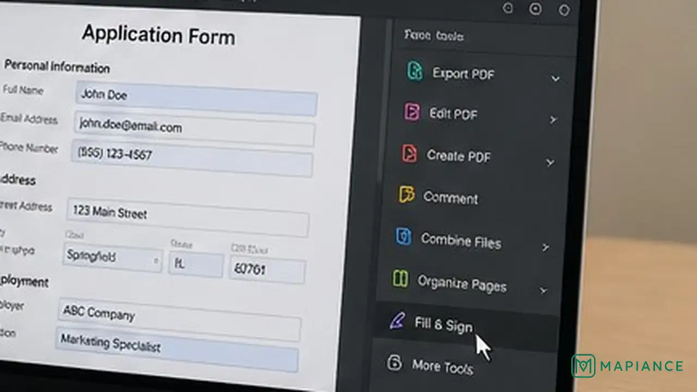Viewport: 697px width, 392px height.
Task: Click the Full Name field with John Doe
Action: [x=196, y=99]
